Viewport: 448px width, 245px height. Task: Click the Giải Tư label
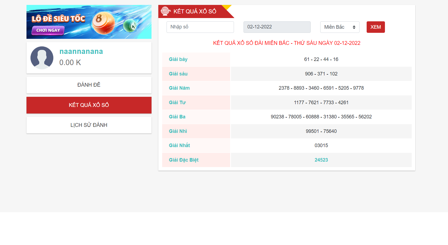177,103
